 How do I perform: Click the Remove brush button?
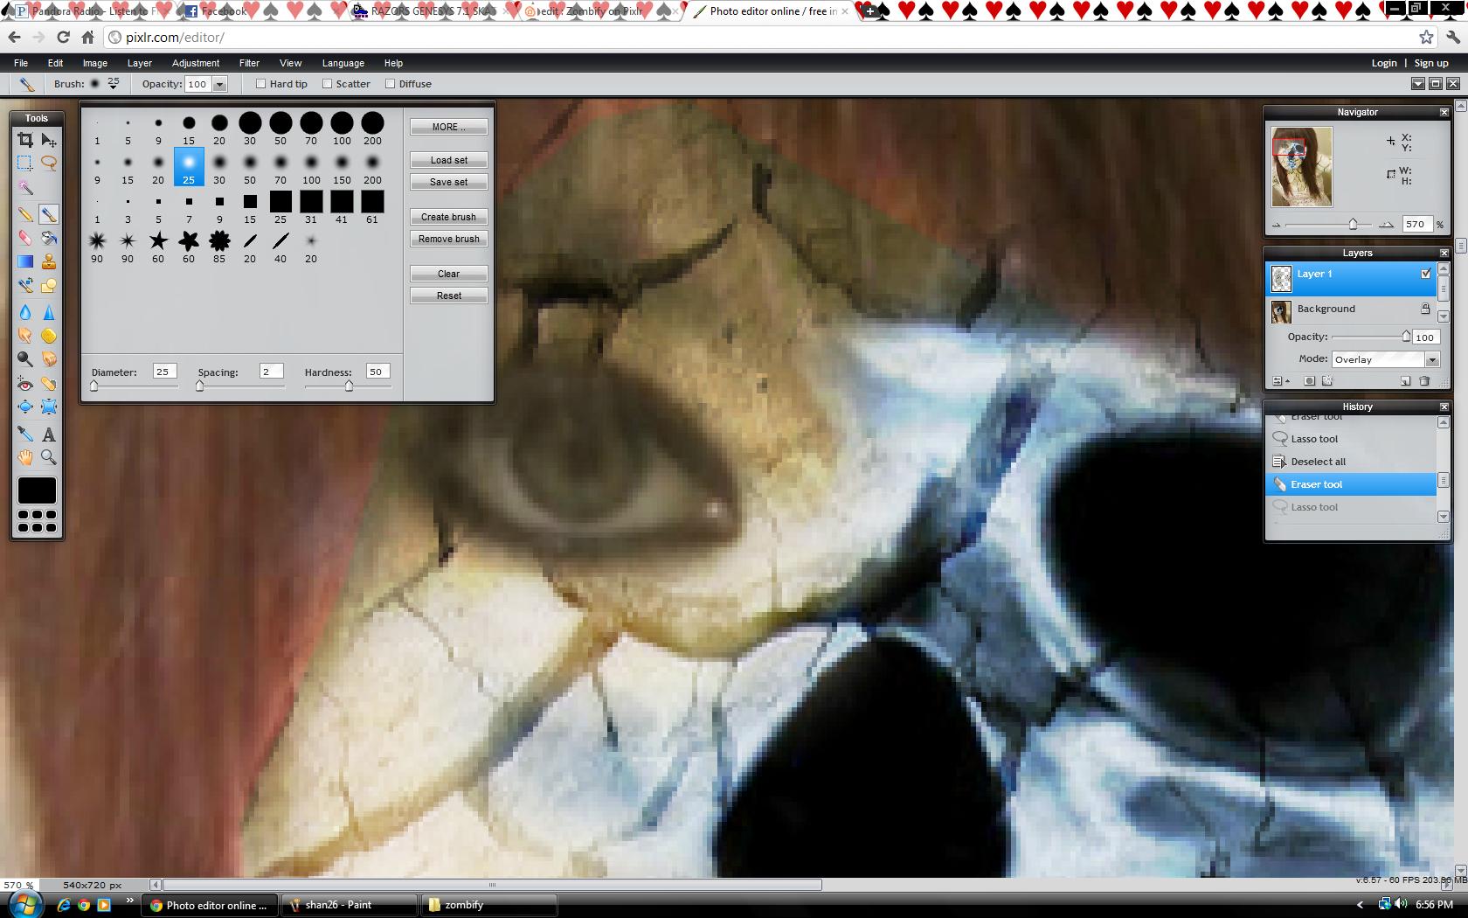point(449,239)
